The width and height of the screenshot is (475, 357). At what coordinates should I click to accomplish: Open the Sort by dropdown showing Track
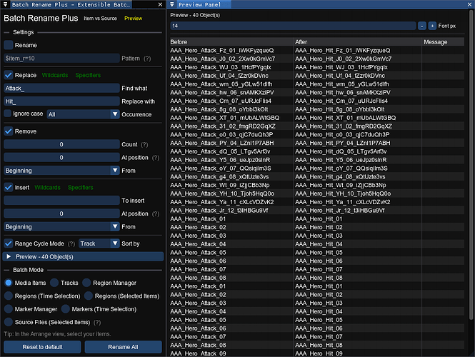coord(99,243)
